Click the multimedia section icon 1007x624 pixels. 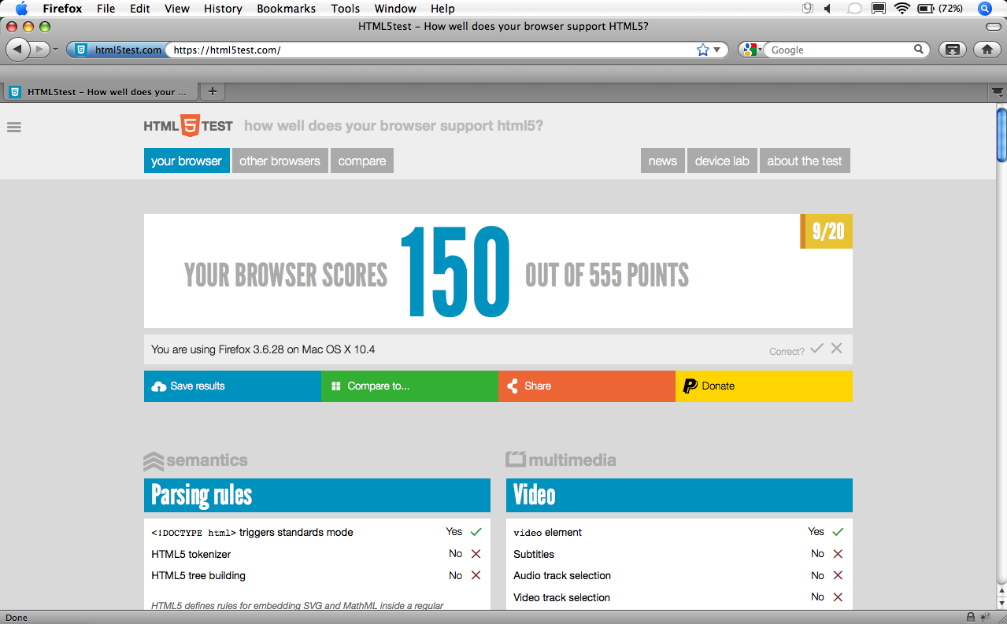pos(516,460)
